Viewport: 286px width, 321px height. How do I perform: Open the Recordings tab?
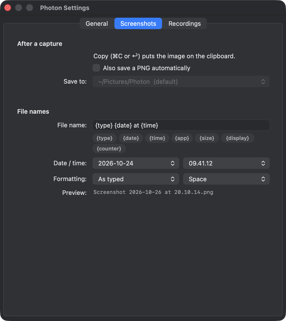(184, 23)
